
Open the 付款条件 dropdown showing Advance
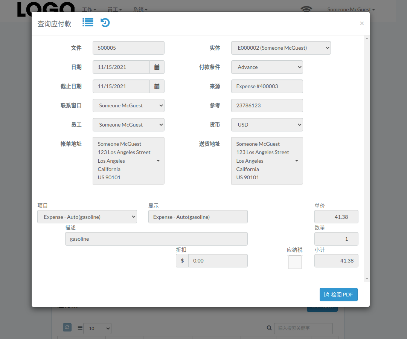pyautogui.click(x=267, y=67)
